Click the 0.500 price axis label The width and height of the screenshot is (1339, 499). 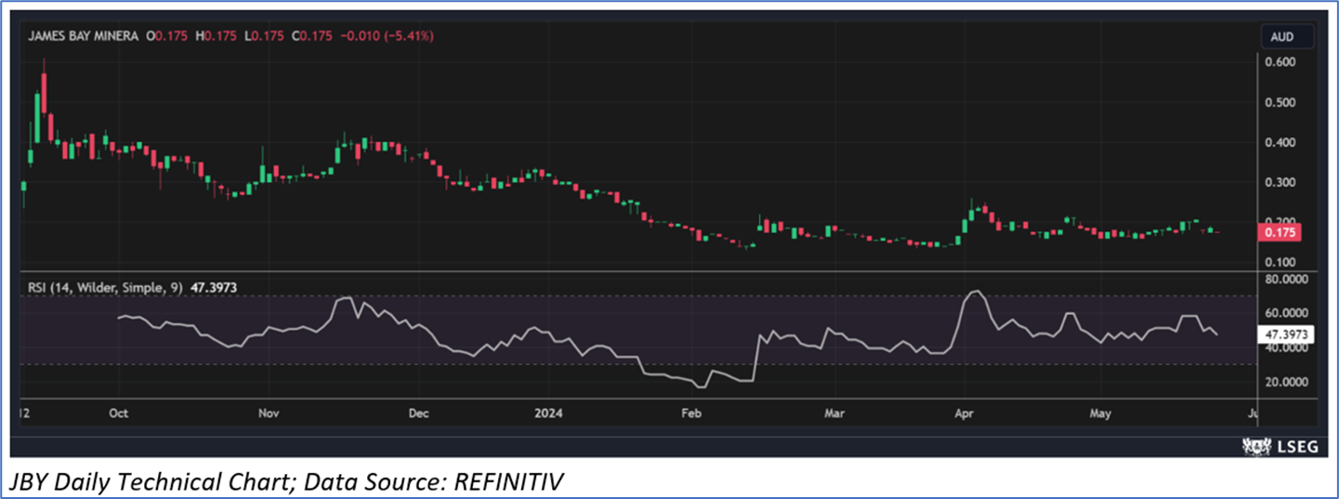pyautogui.click(x=1282, y=102)
